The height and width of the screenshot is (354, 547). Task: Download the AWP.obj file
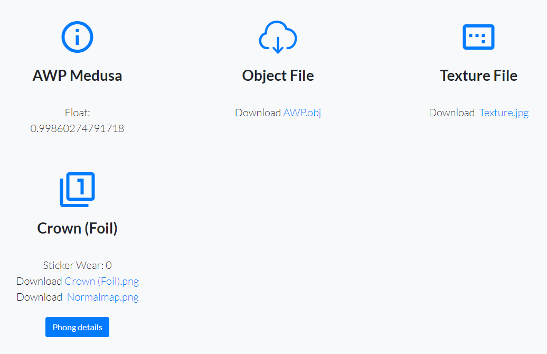[302, 113]
